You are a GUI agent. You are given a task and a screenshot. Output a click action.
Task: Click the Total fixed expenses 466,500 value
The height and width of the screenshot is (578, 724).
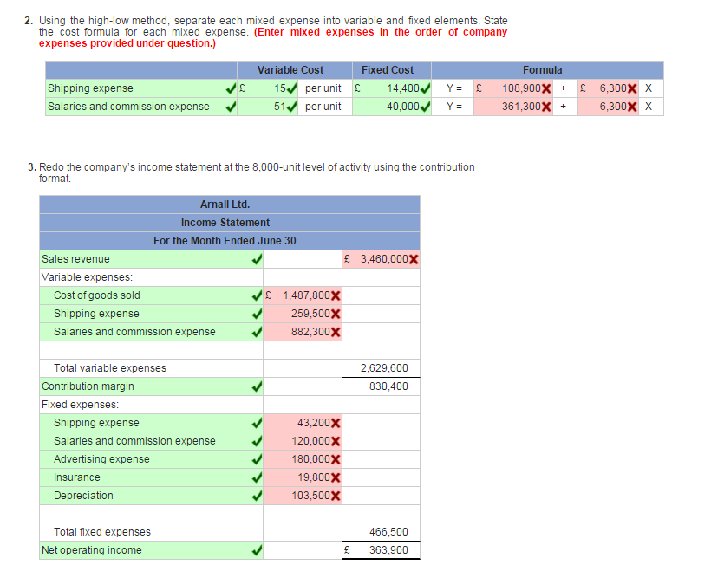point(388,532)
